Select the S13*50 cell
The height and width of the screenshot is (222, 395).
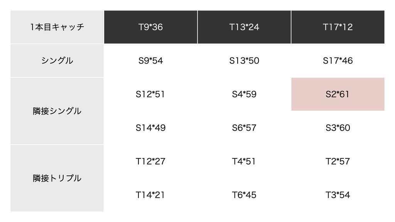coord(244,61)
